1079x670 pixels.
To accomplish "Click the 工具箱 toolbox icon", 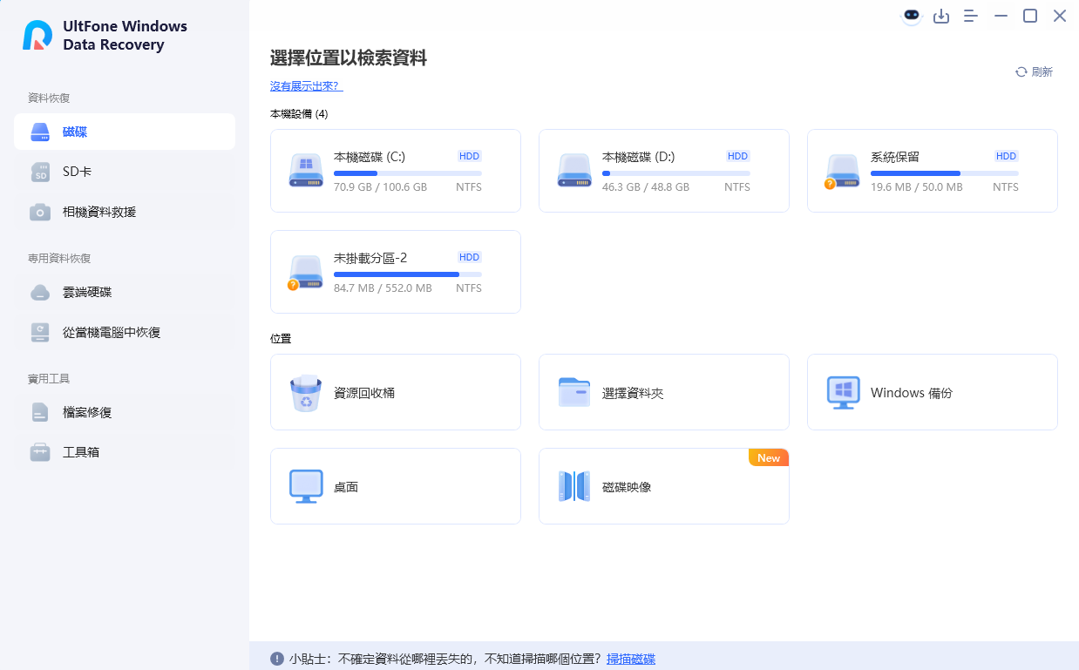I will pyautogui.click(x=41, y=453).
